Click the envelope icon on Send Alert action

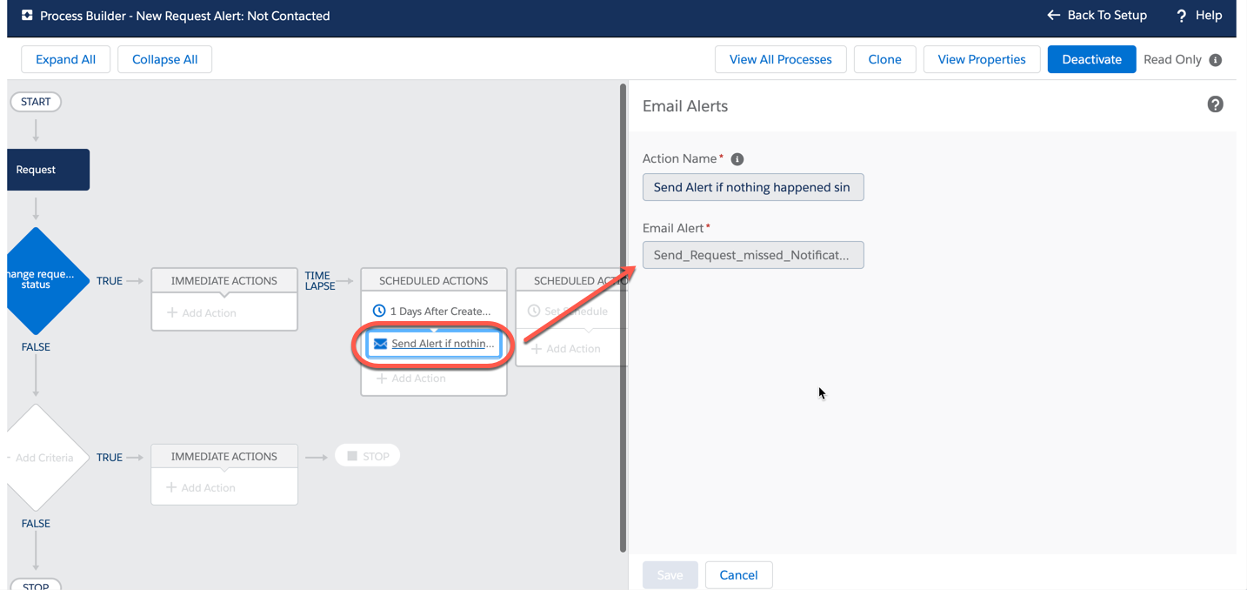tap(380, 344)
